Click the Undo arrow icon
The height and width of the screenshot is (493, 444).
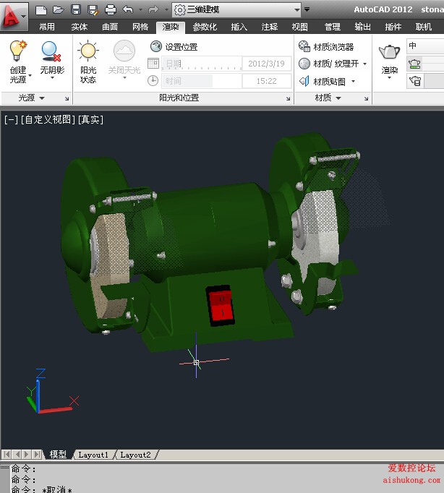128,9
